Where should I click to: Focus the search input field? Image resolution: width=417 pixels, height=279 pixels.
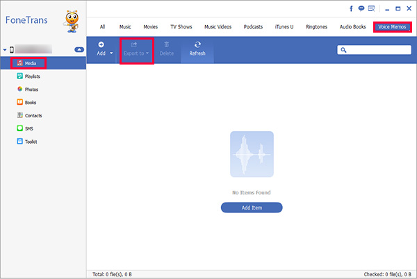tap(374, 50)
